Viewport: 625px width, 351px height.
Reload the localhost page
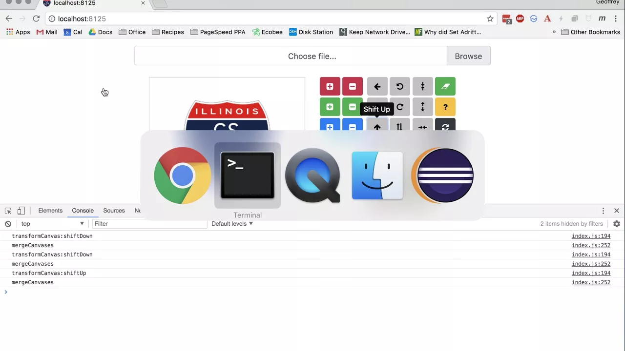coord(36,19)
